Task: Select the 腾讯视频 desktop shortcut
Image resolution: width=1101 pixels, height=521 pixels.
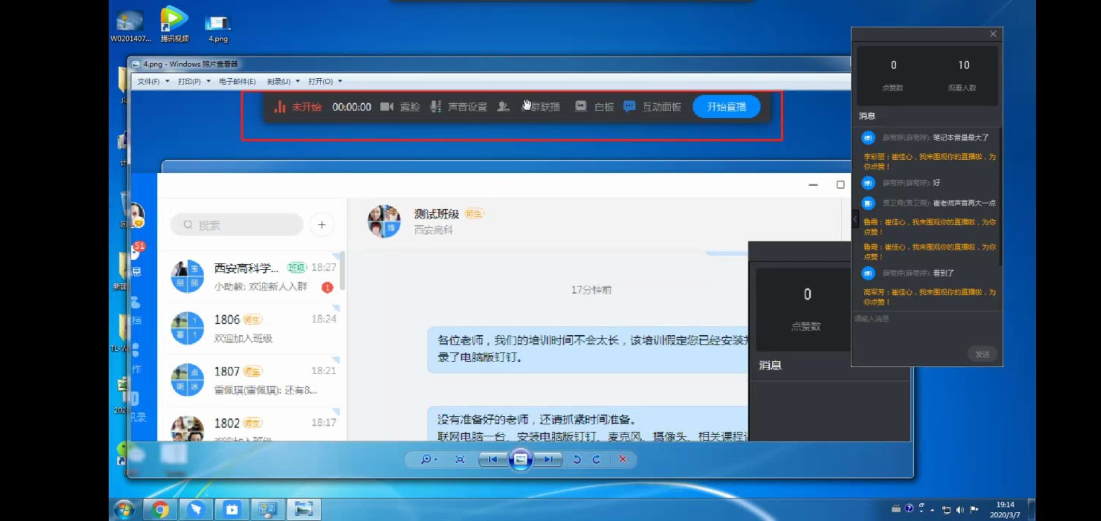Action: [174, 24]
